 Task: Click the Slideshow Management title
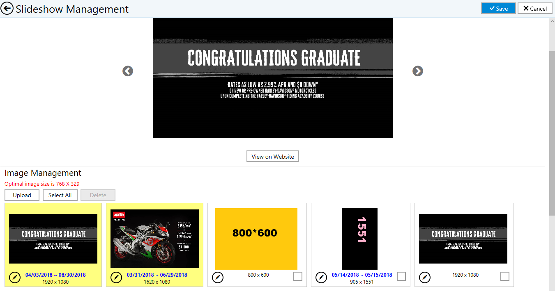pos(72,9)
